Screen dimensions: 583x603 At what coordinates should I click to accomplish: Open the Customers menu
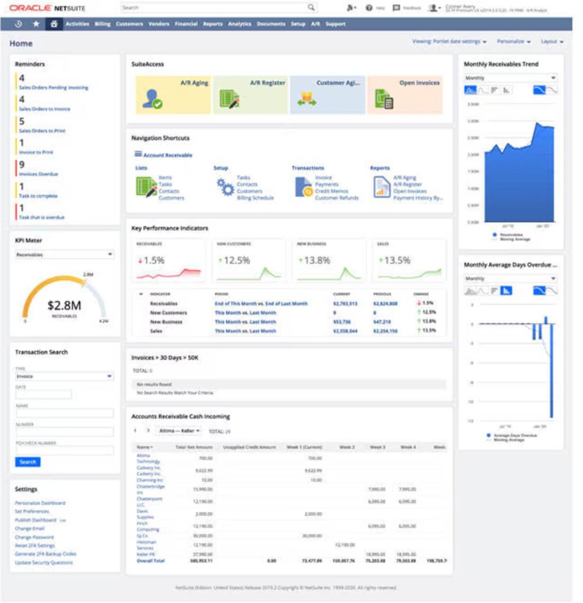pos(129,24)
